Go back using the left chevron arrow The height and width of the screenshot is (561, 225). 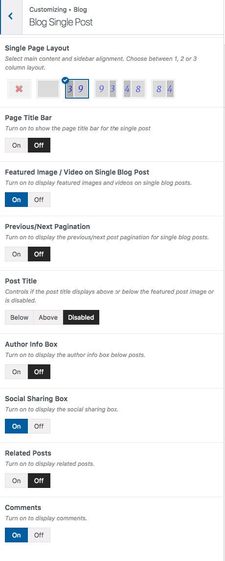tap(11, 16)
